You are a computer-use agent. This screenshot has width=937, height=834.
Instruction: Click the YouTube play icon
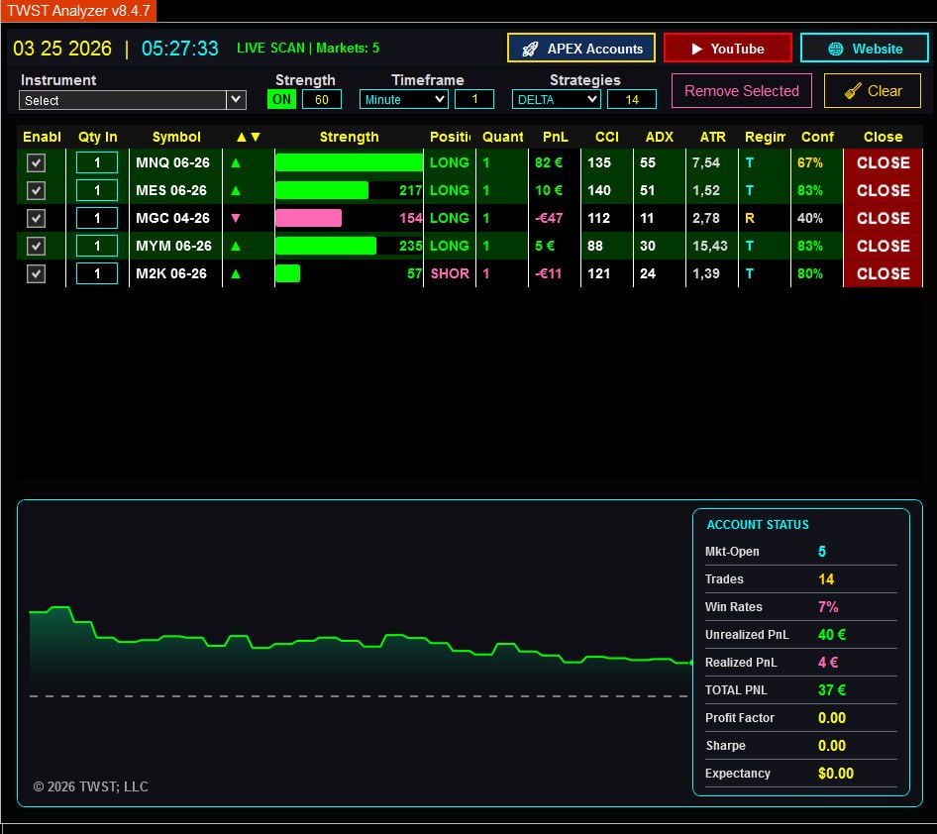(697, 49)
